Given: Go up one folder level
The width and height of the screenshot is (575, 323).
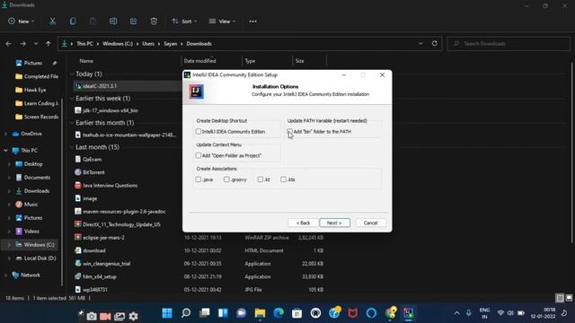Looking at the screenshot, I should tap(48, 44).
